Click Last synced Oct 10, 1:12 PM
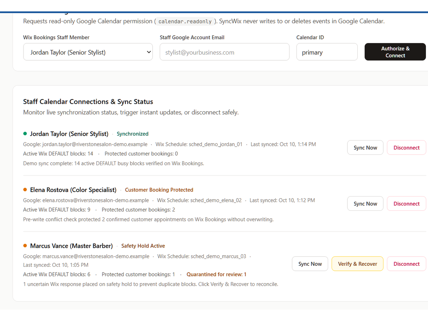The height and width of the screenshot is (321, 428). 282,200
